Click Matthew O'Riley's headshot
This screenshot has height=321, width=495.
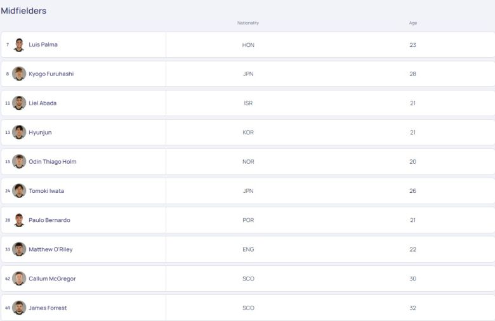[x=19, y=249]
